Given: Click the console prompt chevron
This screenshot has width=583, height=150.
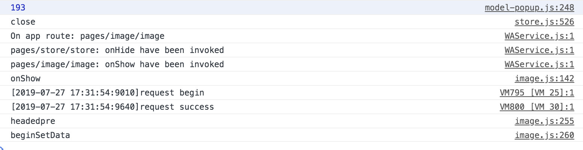Looking at the screenshot, I should [x=2, y=147].
